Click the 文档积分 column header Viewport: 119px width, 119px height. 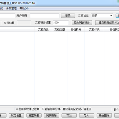point(76,29)
